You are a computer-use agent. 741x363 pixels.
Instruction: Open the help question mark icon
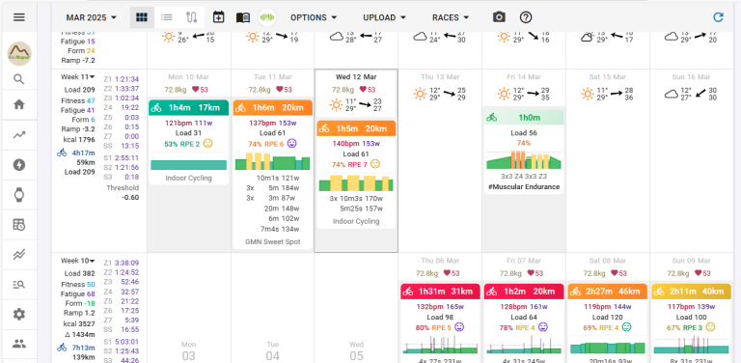526,17
